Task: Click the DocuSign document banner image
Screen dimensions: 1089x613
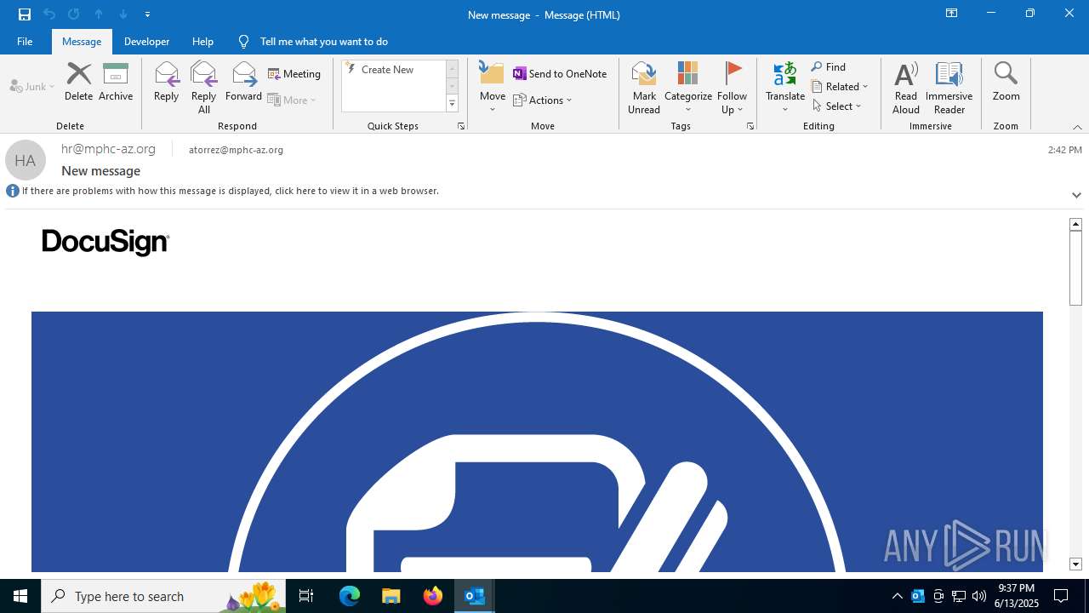Action: (x=537, y=441)
